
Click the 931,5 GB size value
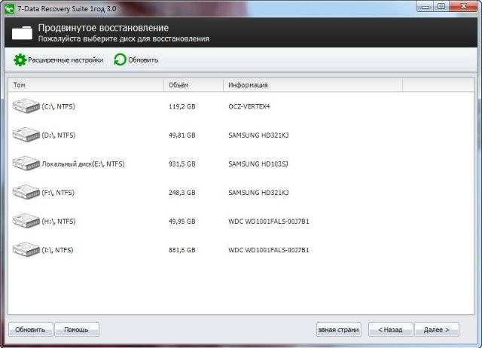(182, 164)
